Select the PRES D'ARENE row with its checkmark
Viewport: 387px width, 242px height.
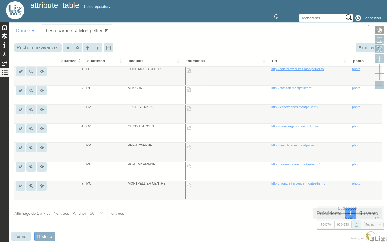[21, 148]
